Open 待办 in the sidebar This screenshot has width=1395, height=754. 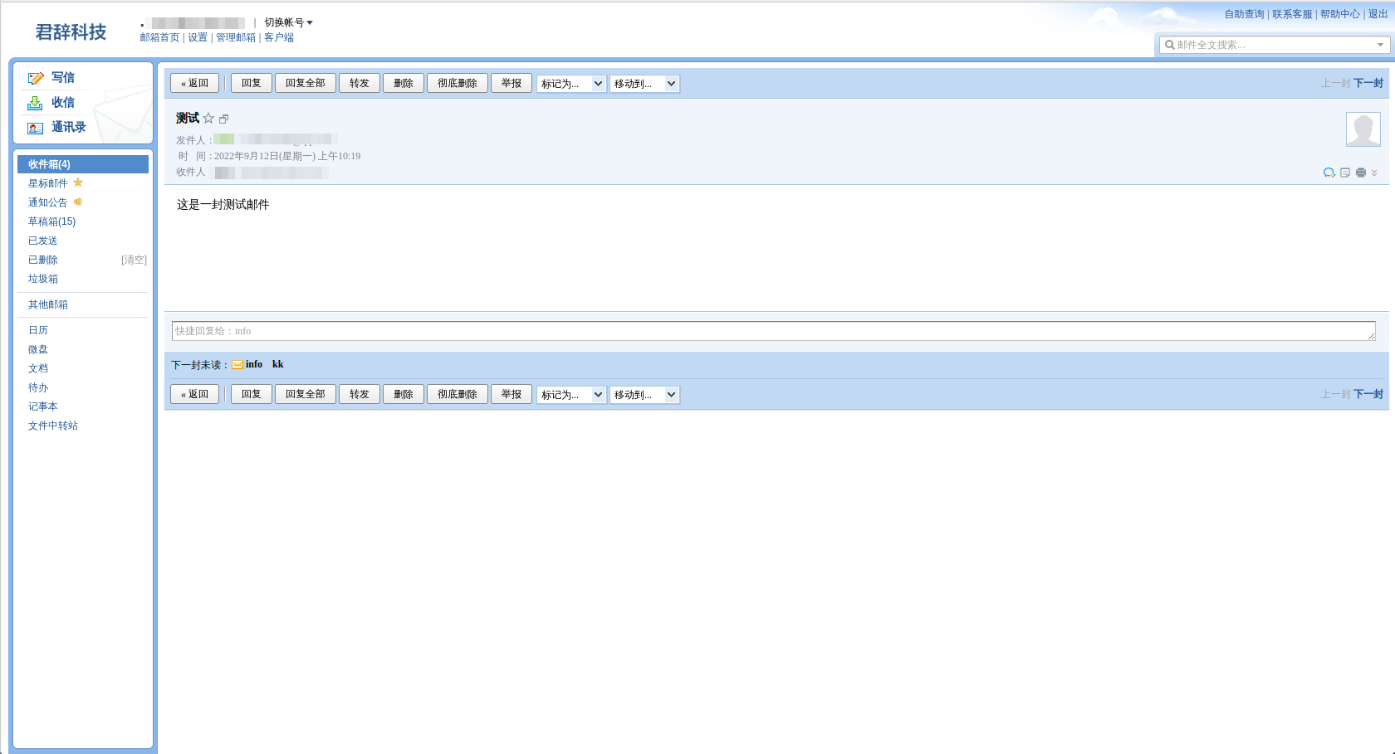tap(38, 387)
